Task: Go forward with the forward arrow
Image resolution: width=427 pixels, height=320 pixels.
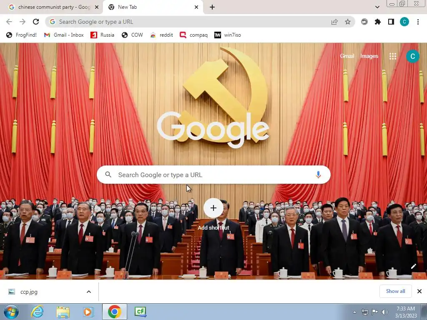Action: [23, 22]
